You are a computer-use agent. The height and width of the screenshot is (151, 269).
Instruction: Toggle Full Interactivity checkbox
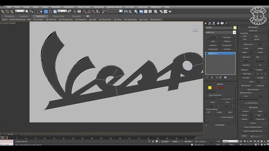(x=245, y=103)
